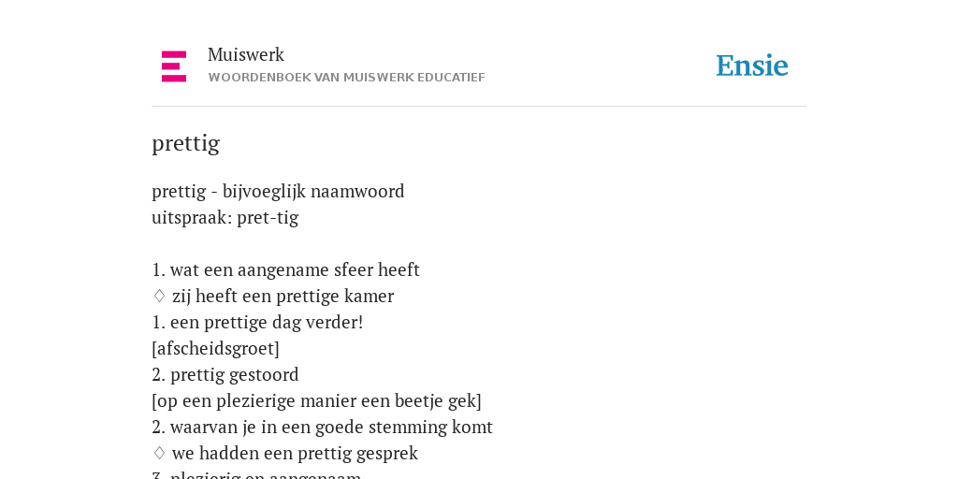Click definition 'waarvan je in een goede stemming komt'
Viewport: 958px width, 479px height.
(x=331, y=427)
